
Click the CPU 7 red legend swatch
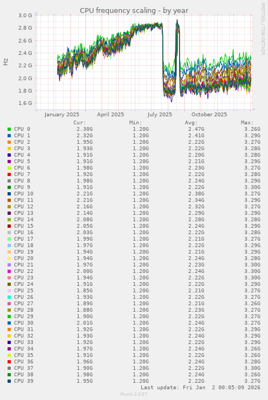click(x=9, y=174)
